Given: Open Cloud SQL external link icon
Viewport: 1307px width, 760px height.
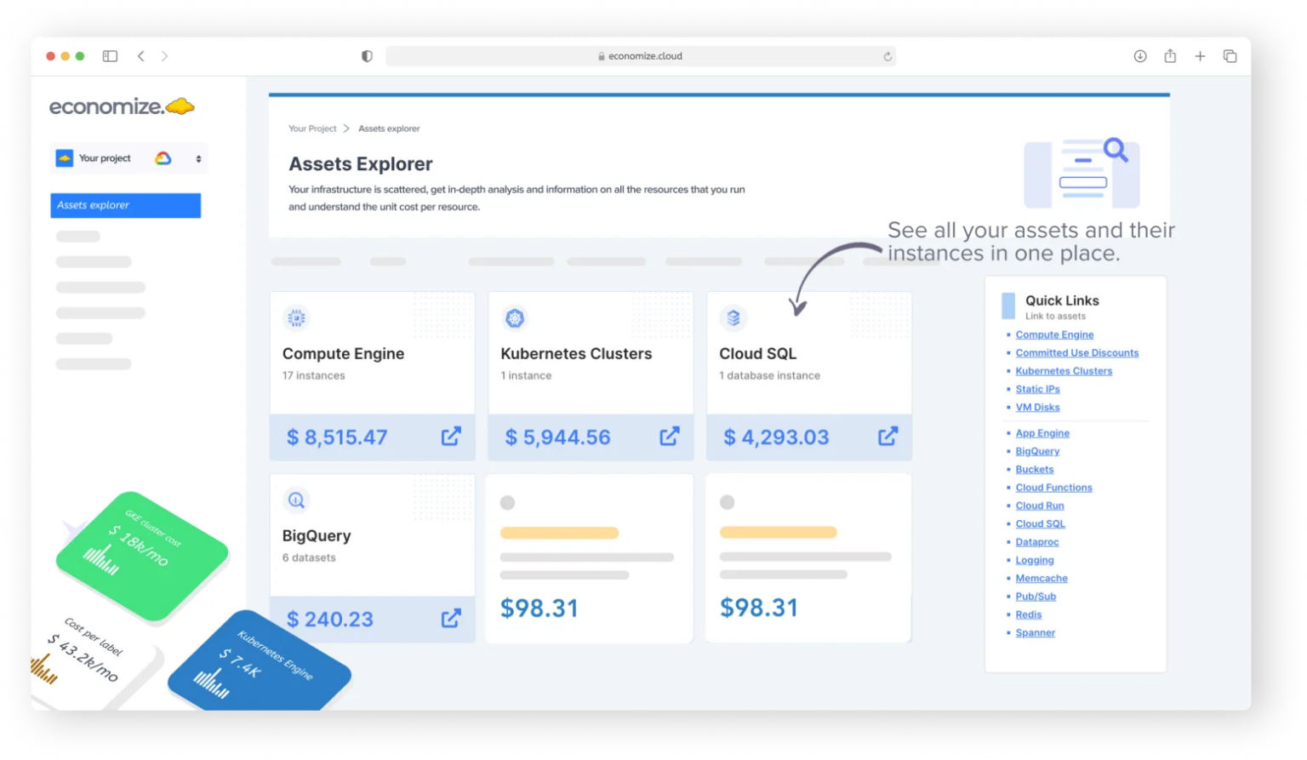Looking at the screenshot, I should click(x=888, y=437).
